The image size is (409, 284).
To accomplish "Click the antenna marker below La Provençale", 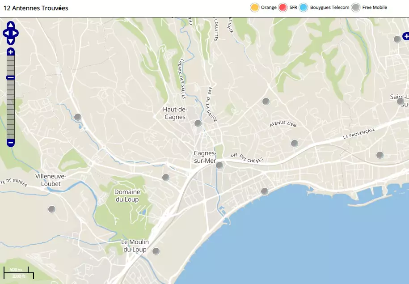I will click(380, 155).
